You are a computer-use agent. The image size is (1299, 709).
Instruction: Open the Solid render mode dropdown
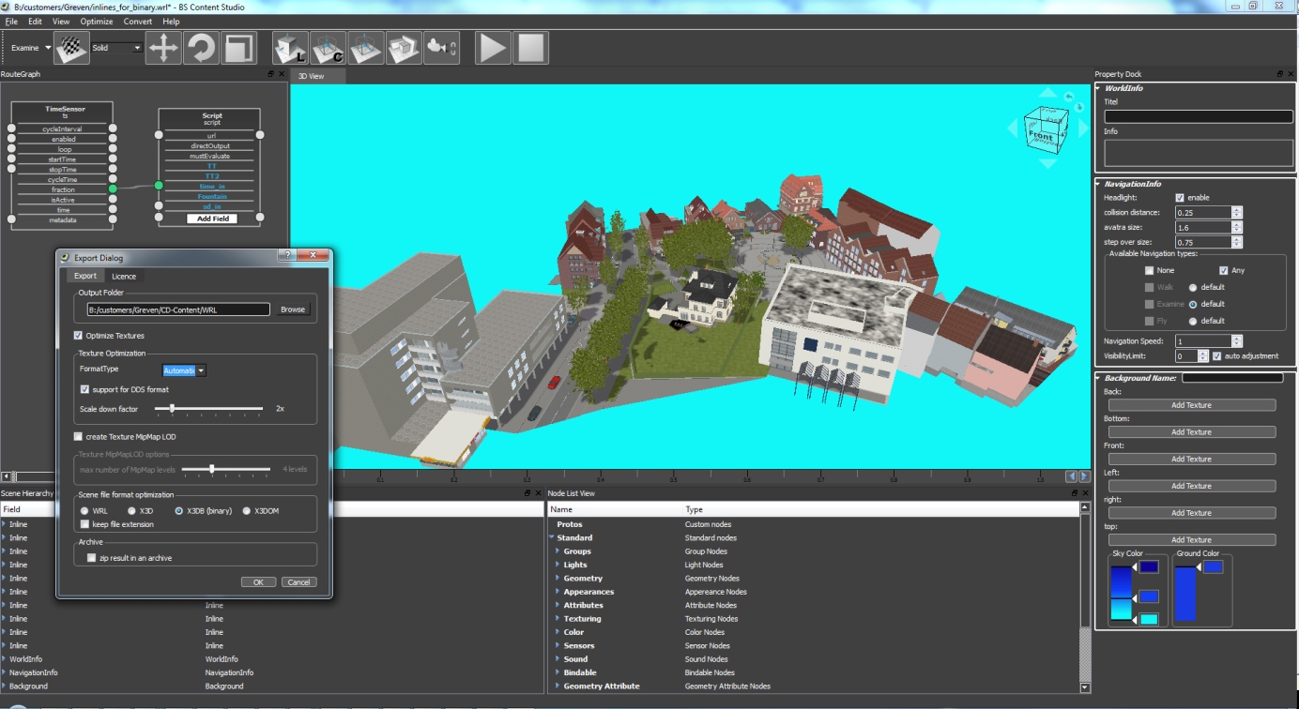coord(116,48)
